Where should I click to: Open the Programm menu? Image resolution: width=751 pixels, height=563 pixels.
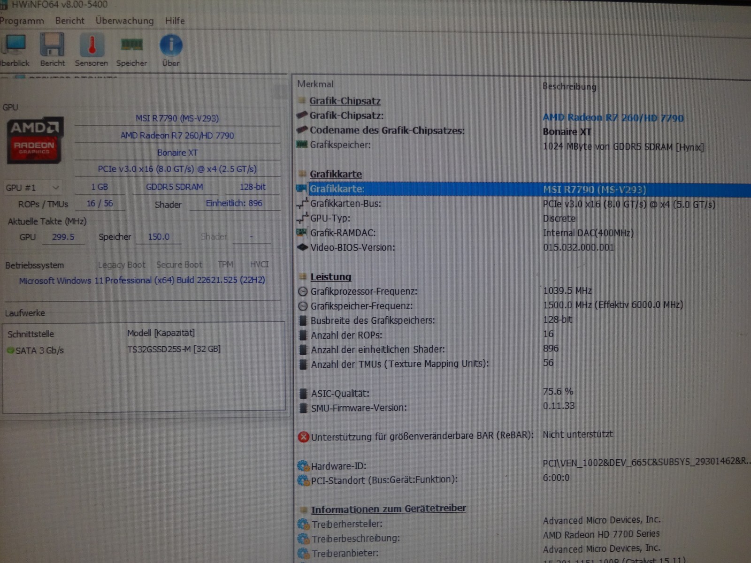[22, 21]
